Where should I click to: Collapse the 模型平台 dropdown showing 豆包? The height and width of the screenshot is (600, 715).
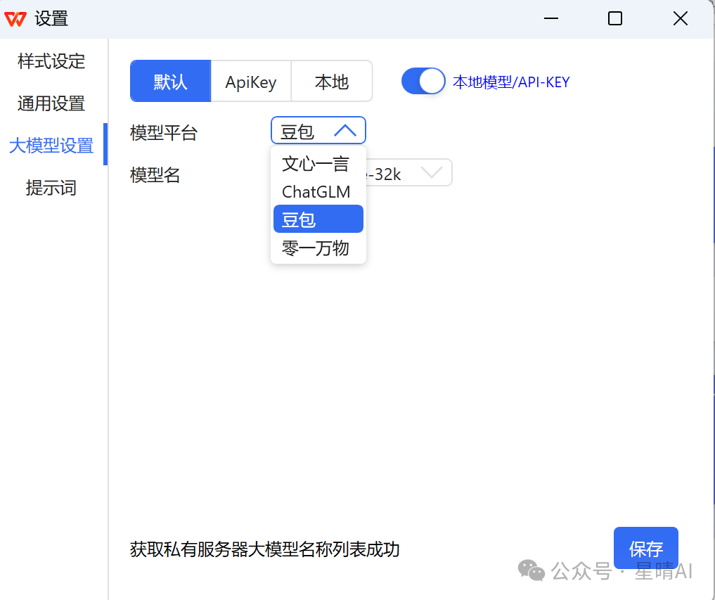[x=318, y=131]
